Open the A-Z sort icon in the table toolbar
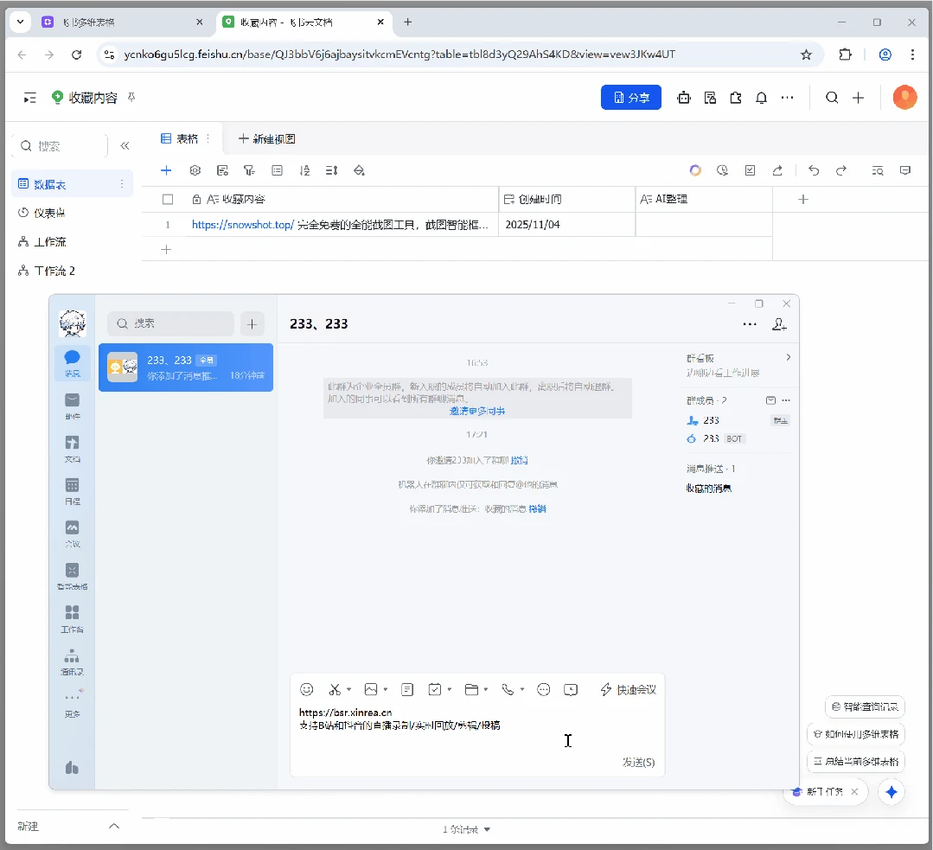The image size is (933, 850). [304, 171]
